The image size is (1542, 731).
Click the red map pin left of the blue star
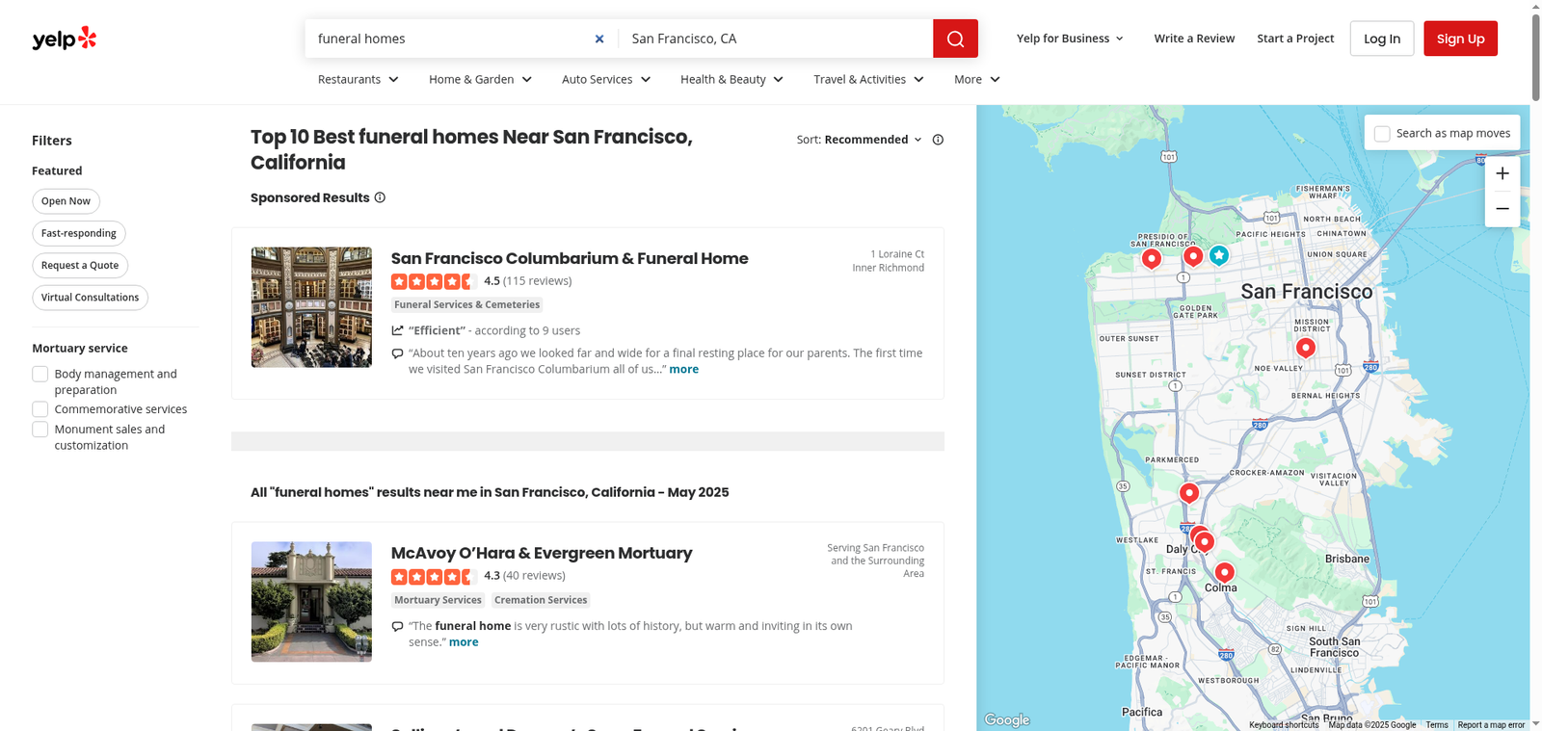coord(1193,255)
